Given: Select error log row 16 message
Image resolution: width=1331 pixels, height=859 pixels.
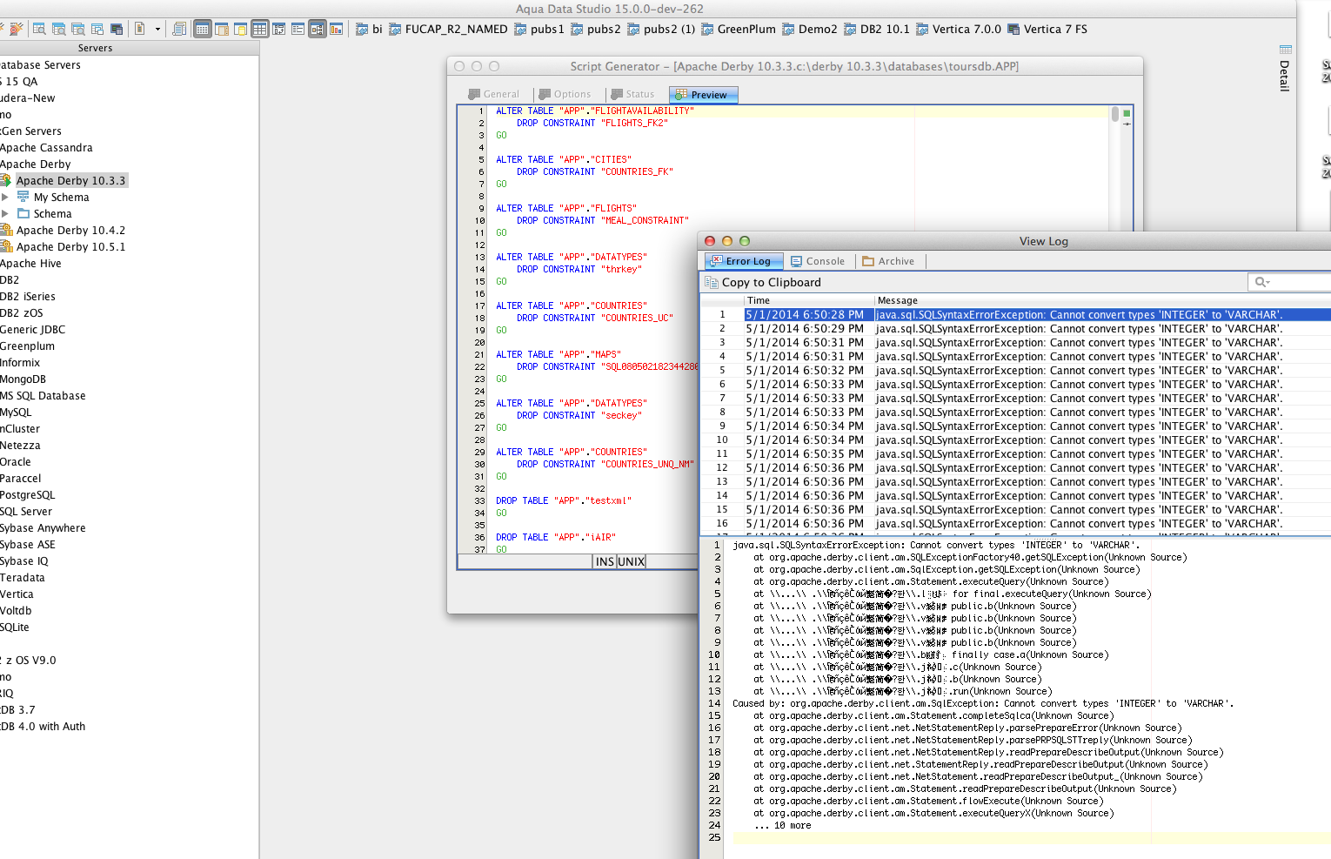Looking at the screenshot, I should tap(1079, 524).
